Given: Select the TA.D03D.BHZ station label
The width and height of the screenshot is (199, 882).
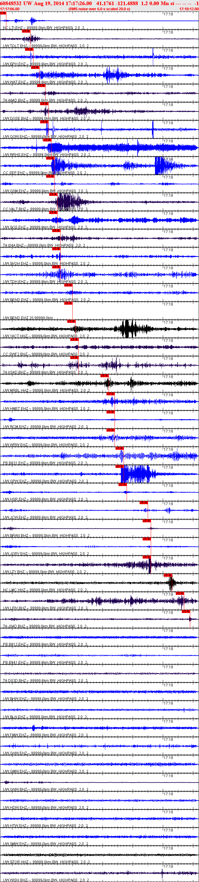Looking at the screenshot, I should [x=45, y=681].
